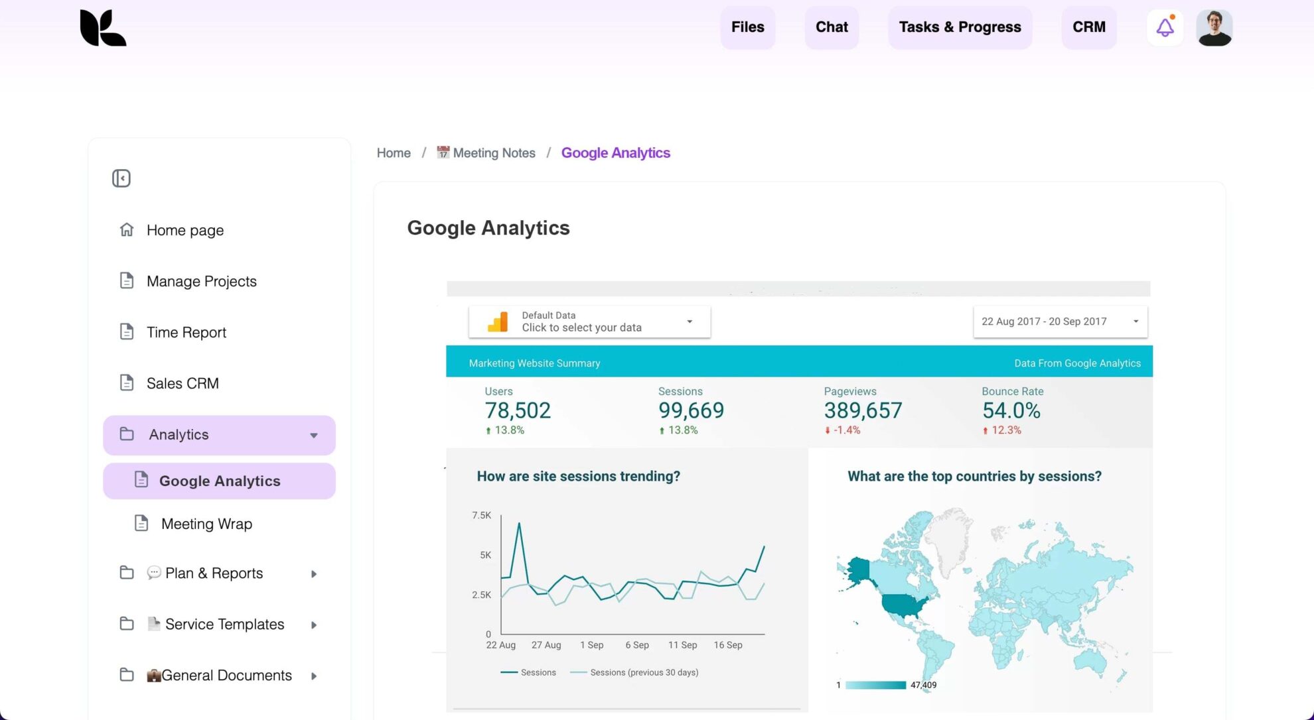Switch to the Tasks & Progress tab
1314x720 pixels.
point(960,27)
